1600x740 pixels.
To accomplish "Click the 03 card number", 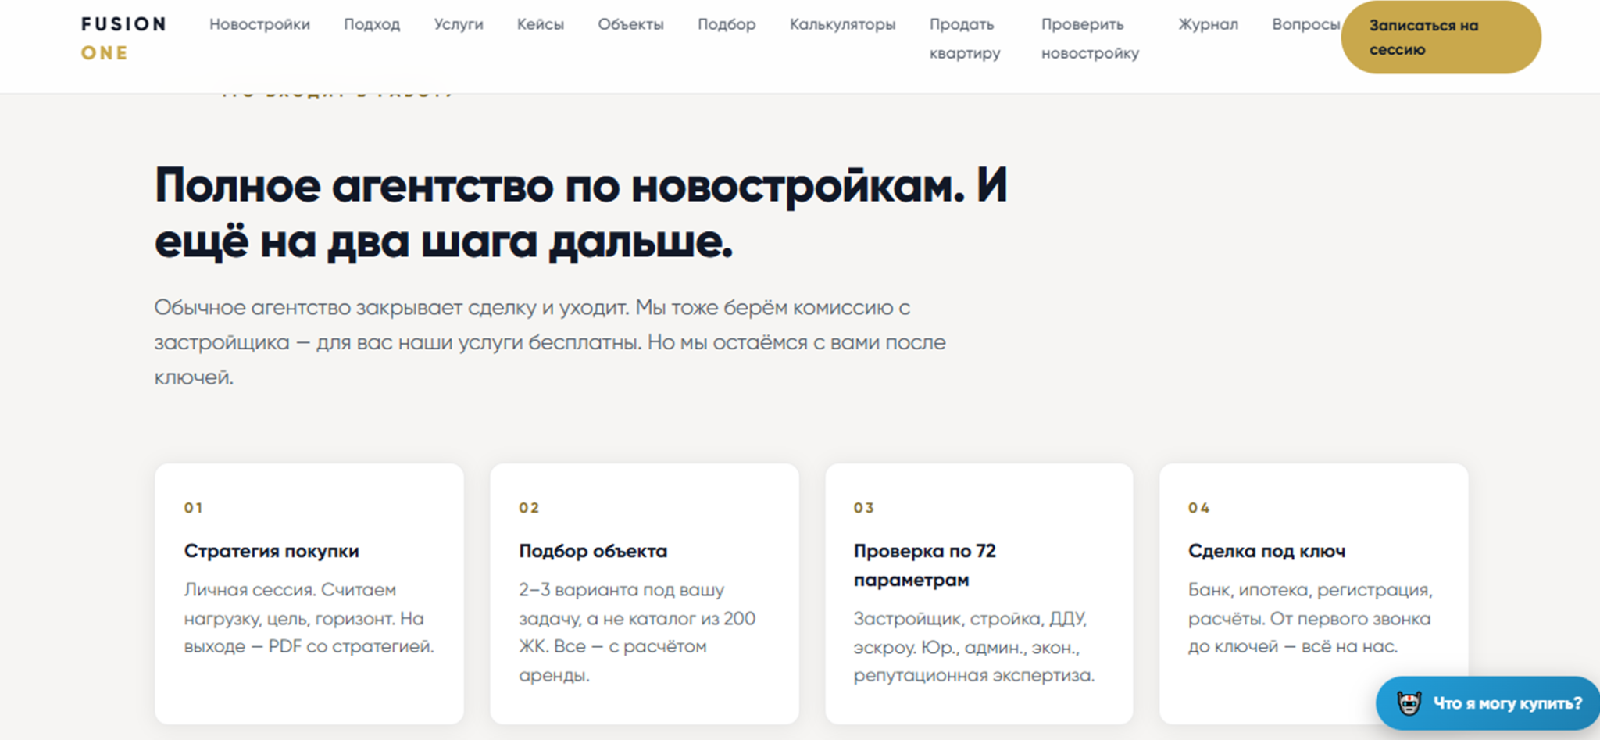I will coord(863,508).
